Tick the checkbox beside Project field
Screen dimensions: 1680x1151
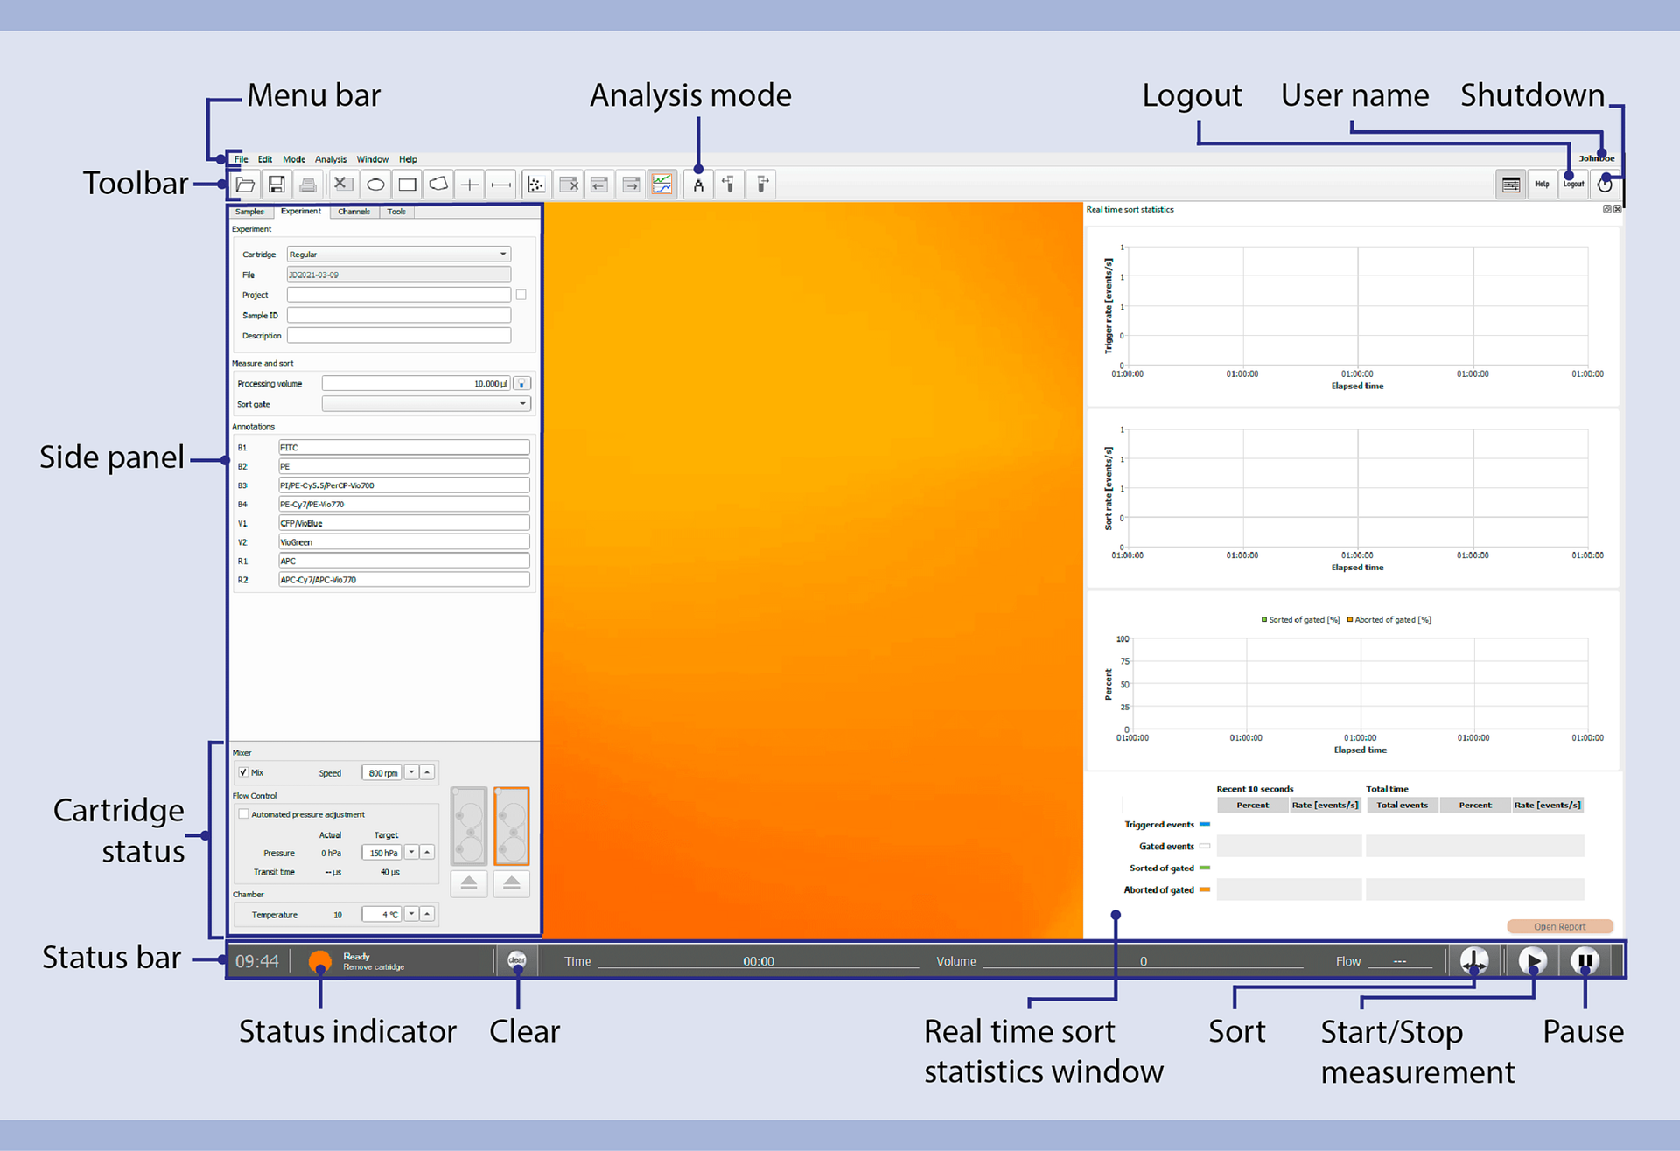(x=521, y=295)
